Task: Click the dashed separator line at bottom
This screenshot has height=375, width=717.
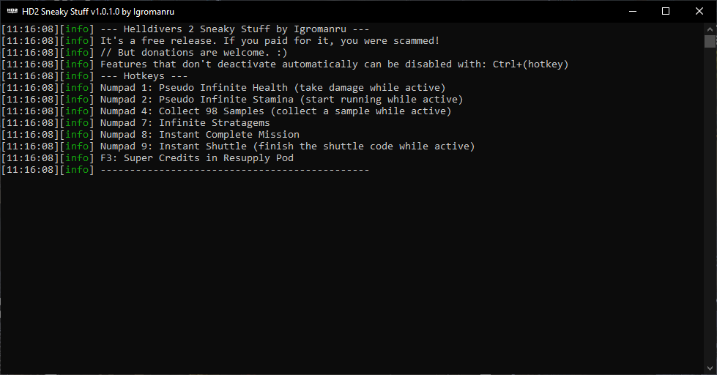Action: [x=234, y=170]
